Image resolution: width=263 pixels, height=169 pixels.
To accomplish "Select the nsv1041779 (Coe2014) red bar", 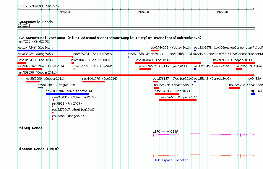I will [93, 82].
